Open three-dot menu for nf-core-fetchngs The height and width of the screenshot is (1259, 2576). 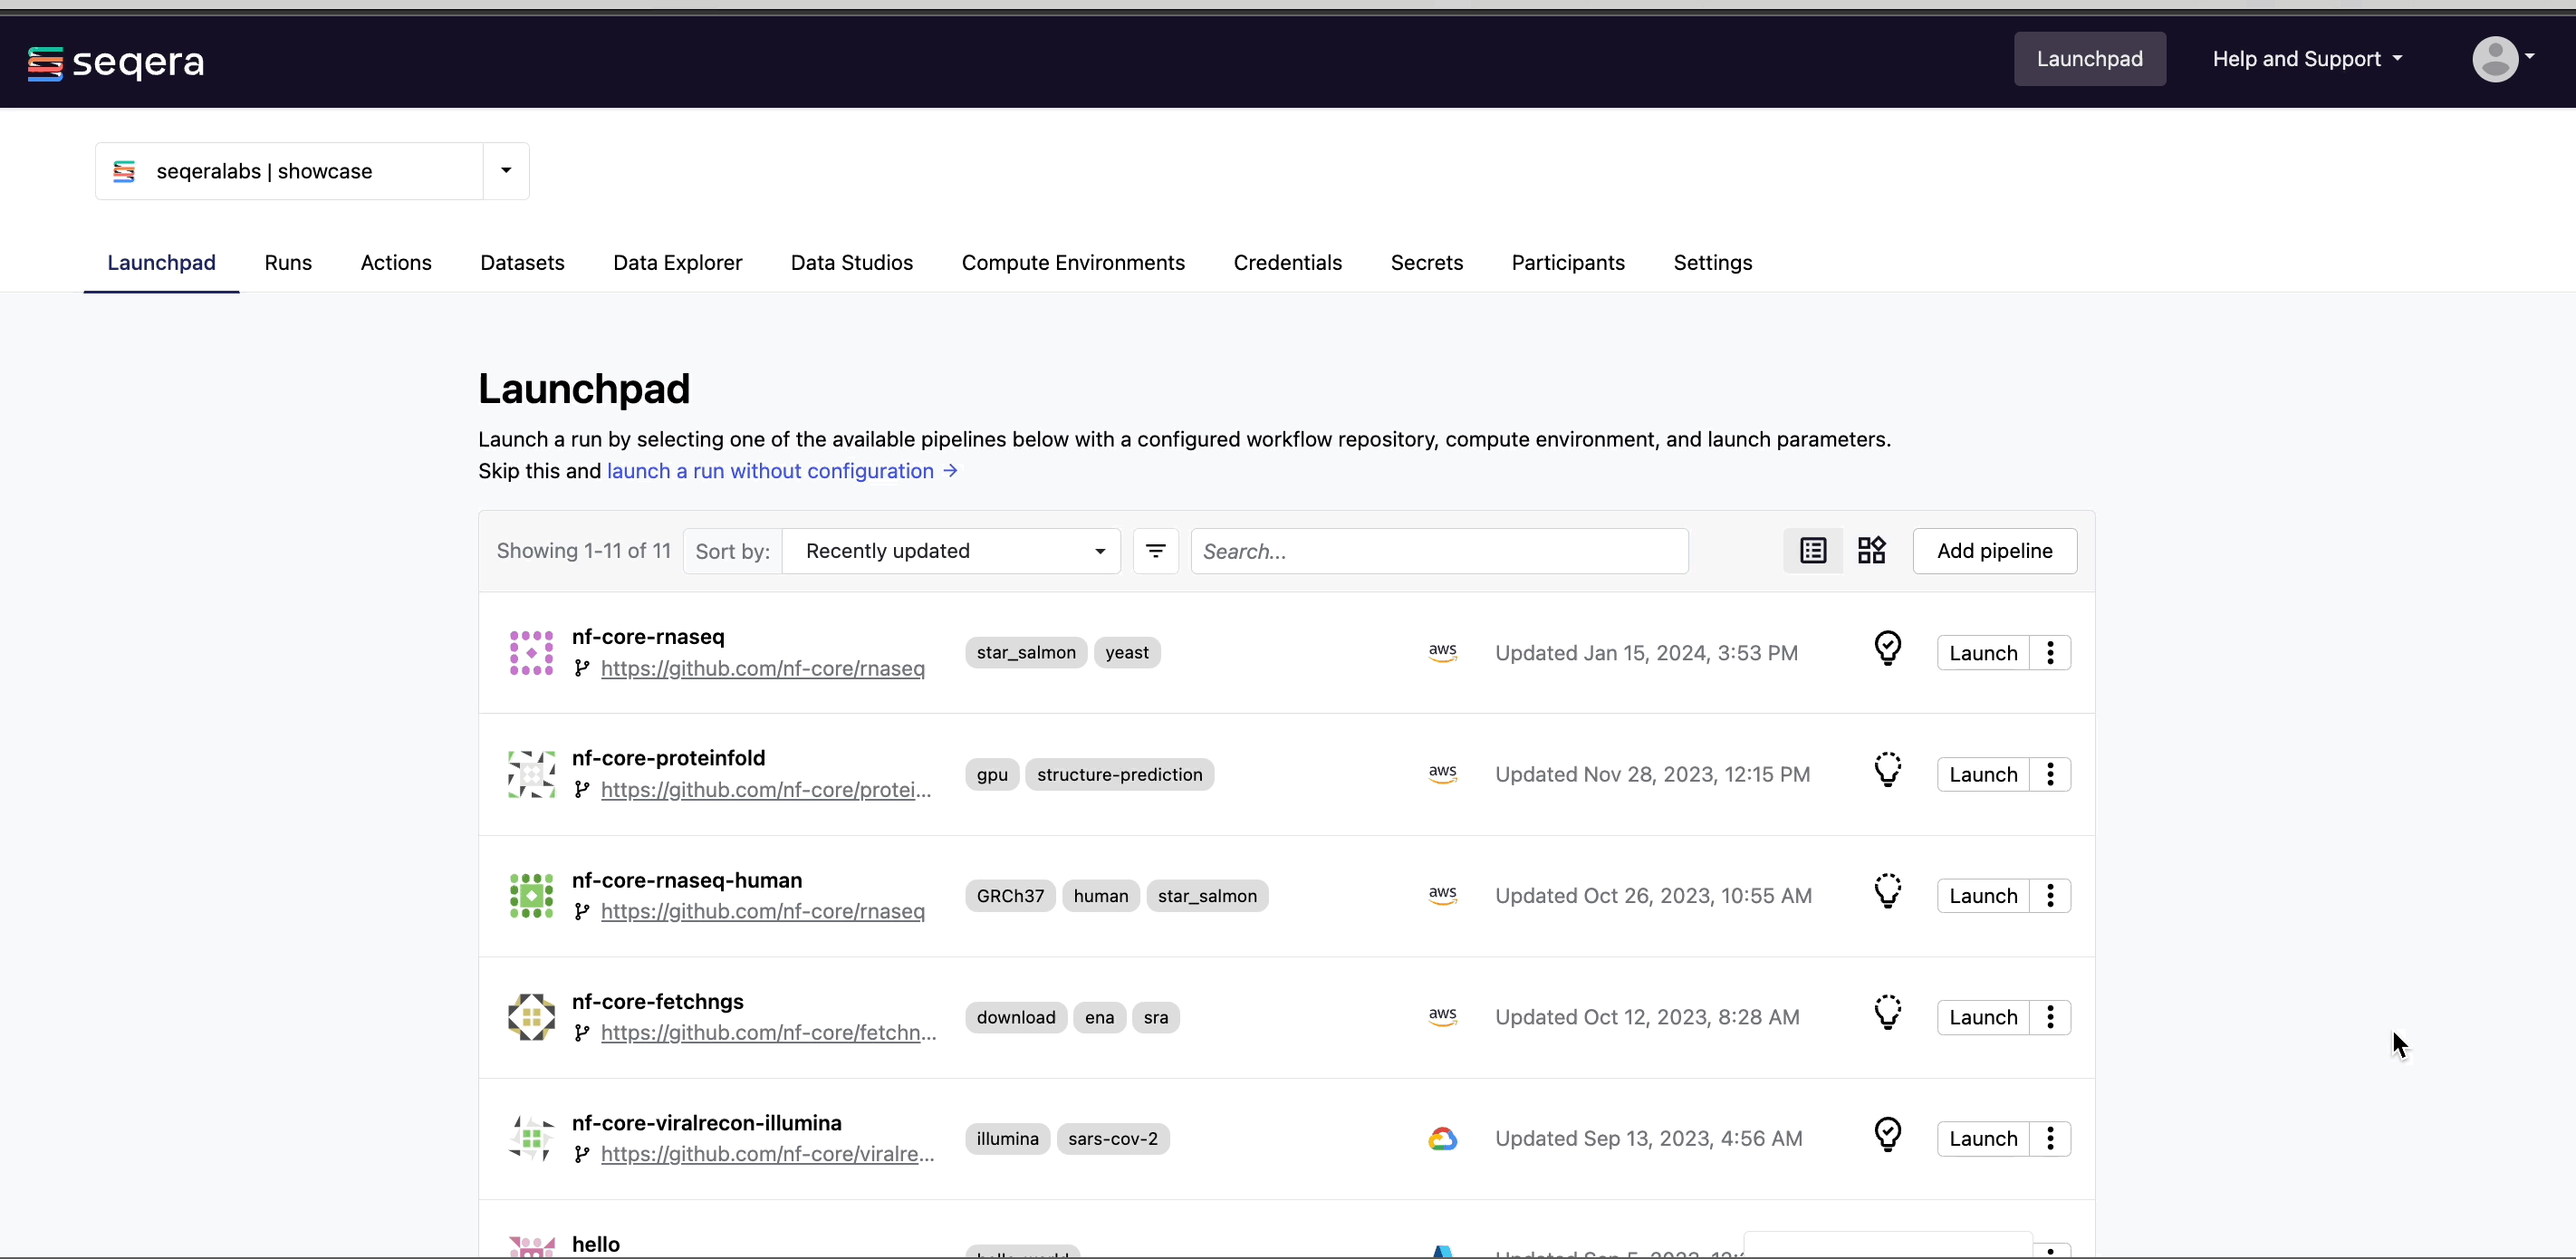coord(2050,1017)
